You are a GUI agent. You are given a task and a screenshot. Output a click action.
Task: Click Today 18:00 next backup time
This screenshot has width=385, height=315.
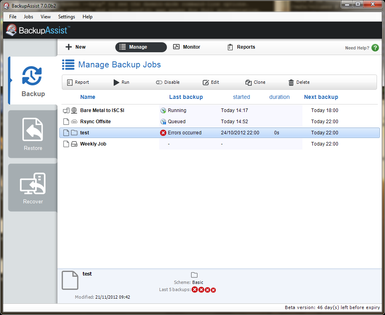pos(325,110)
